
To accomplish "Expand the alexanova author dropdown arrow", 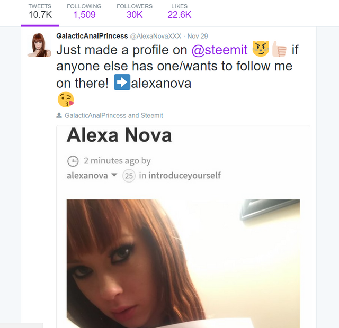I will (114, 175).
